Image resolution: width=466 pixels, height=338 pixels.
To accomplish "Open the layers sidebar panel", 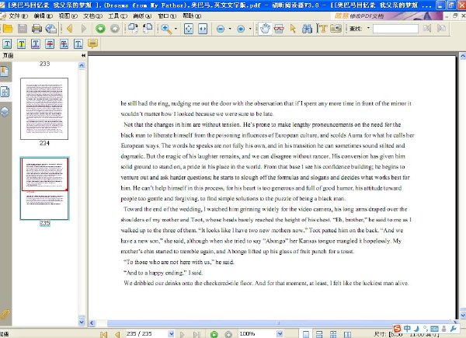I will click(5, 112).
